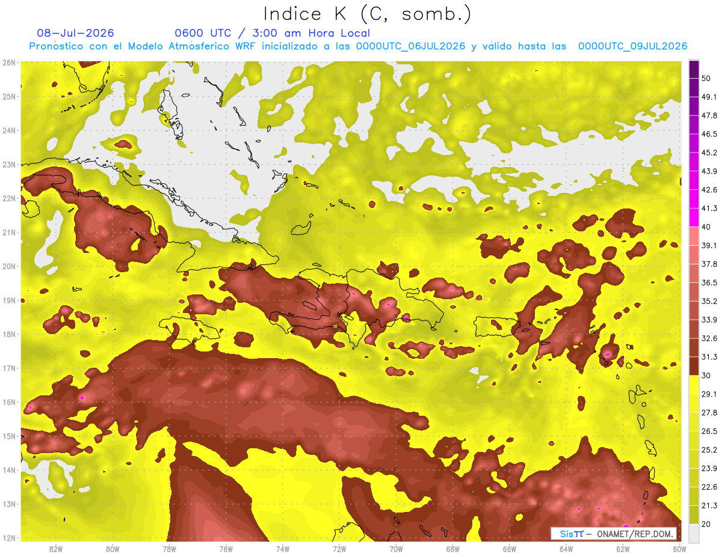Click the "17N" latitude label
722x557 pixels.
8,368
